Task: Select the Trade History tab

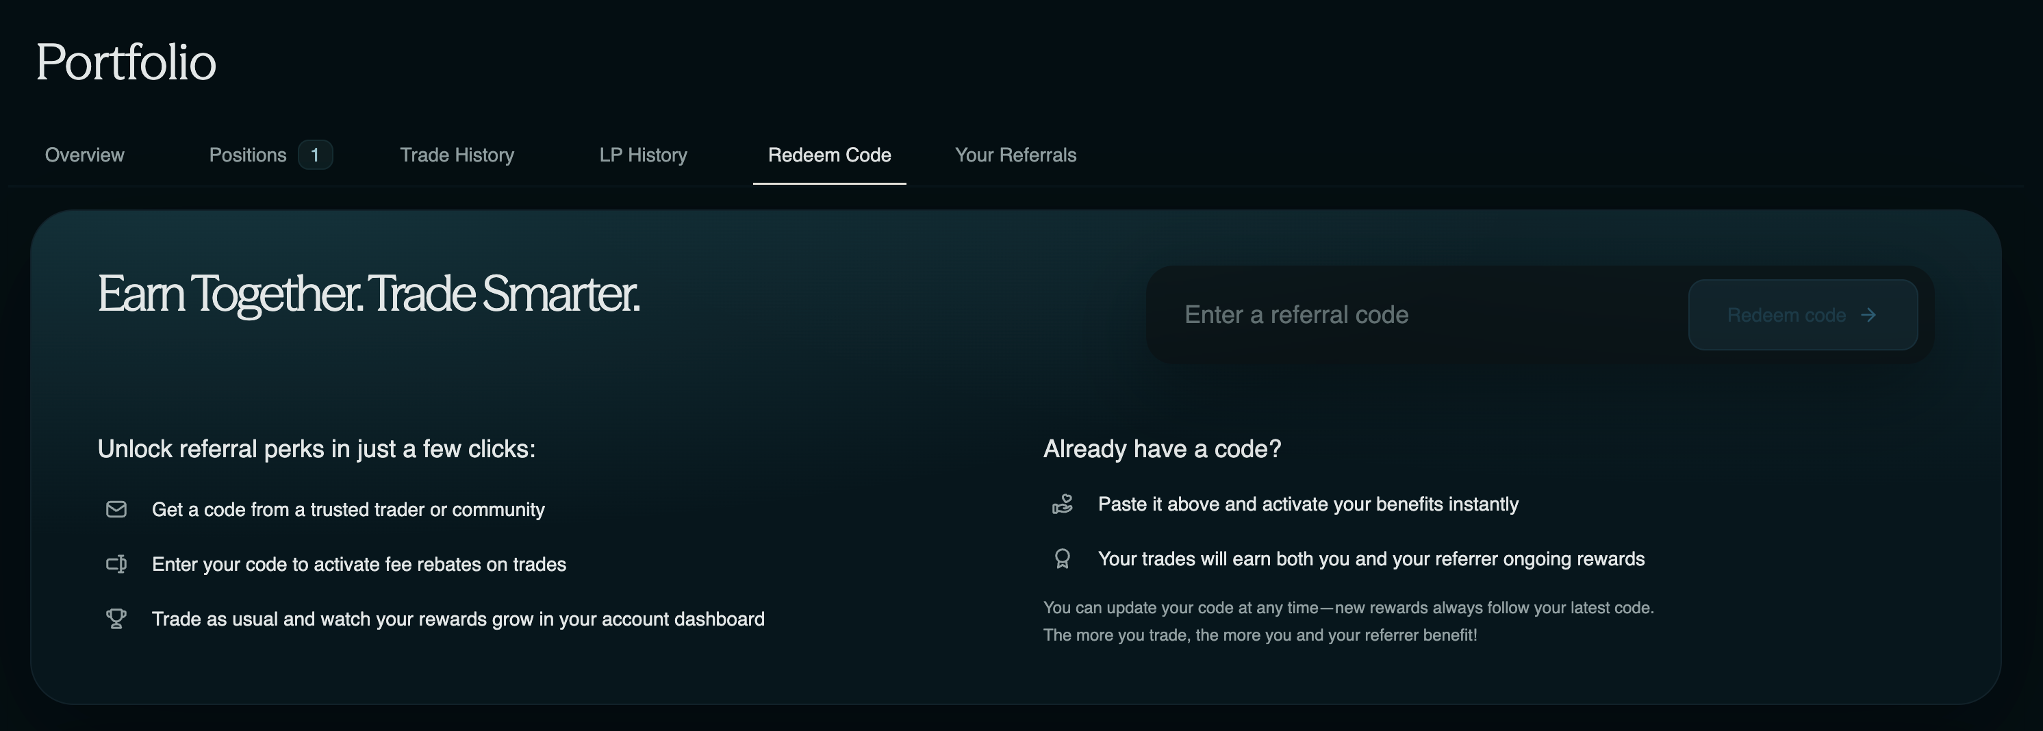Action: [457, 155]
